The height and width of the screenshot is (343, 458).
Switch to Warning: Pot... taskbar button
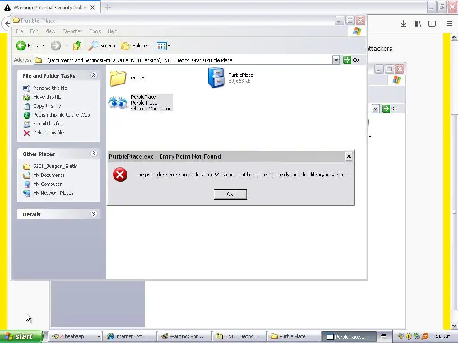184,336
